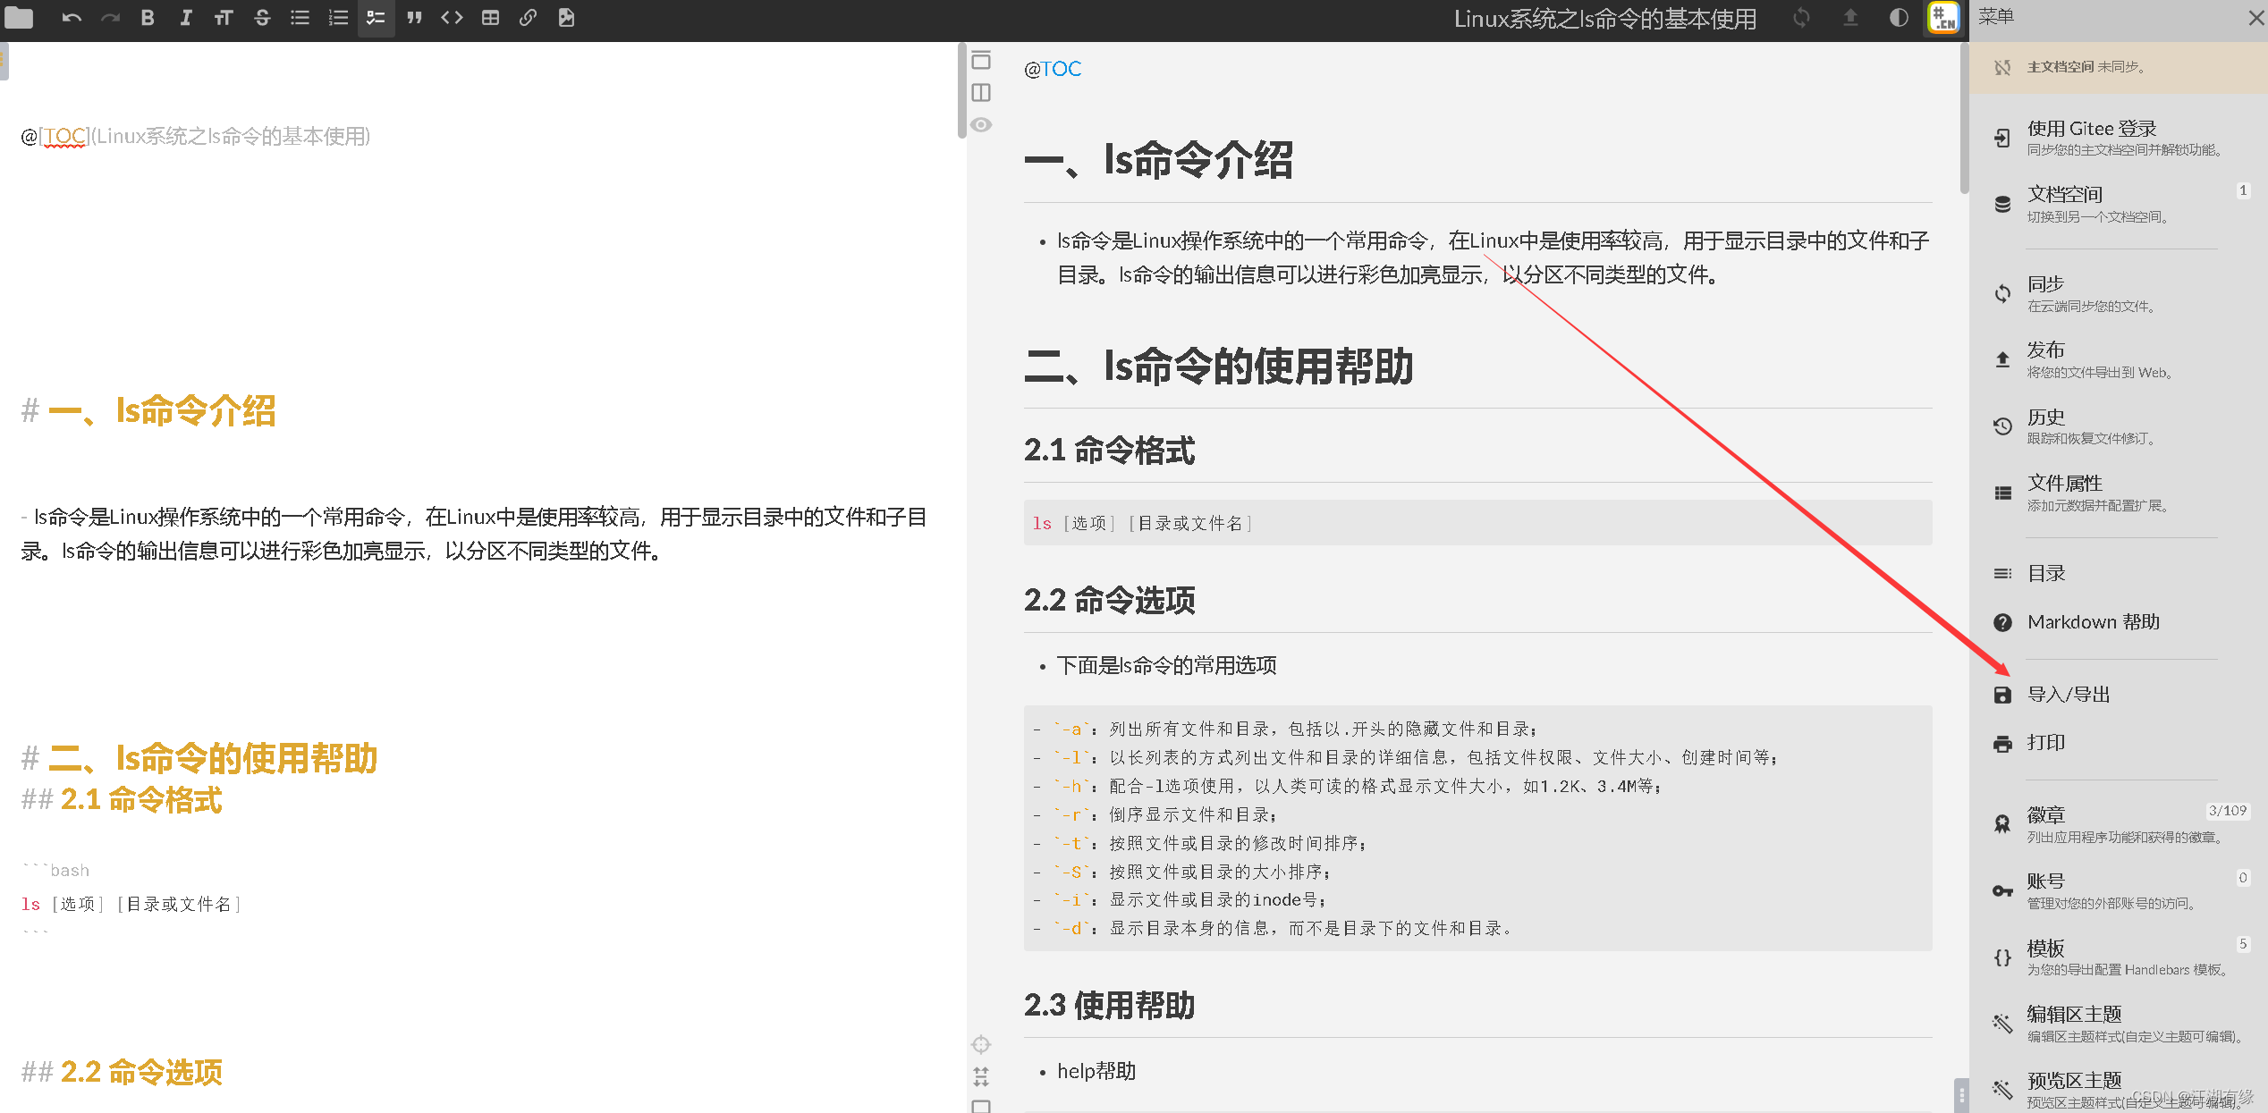Screen dimensions: 2268x1113
Task: Apply strikethrough formatting
Action: [x=262, y=18]
